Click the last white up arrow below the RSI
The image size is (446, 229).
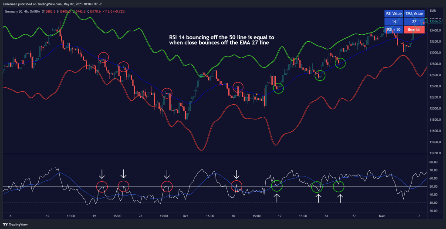pyautogui.click(x=340, y=198)
